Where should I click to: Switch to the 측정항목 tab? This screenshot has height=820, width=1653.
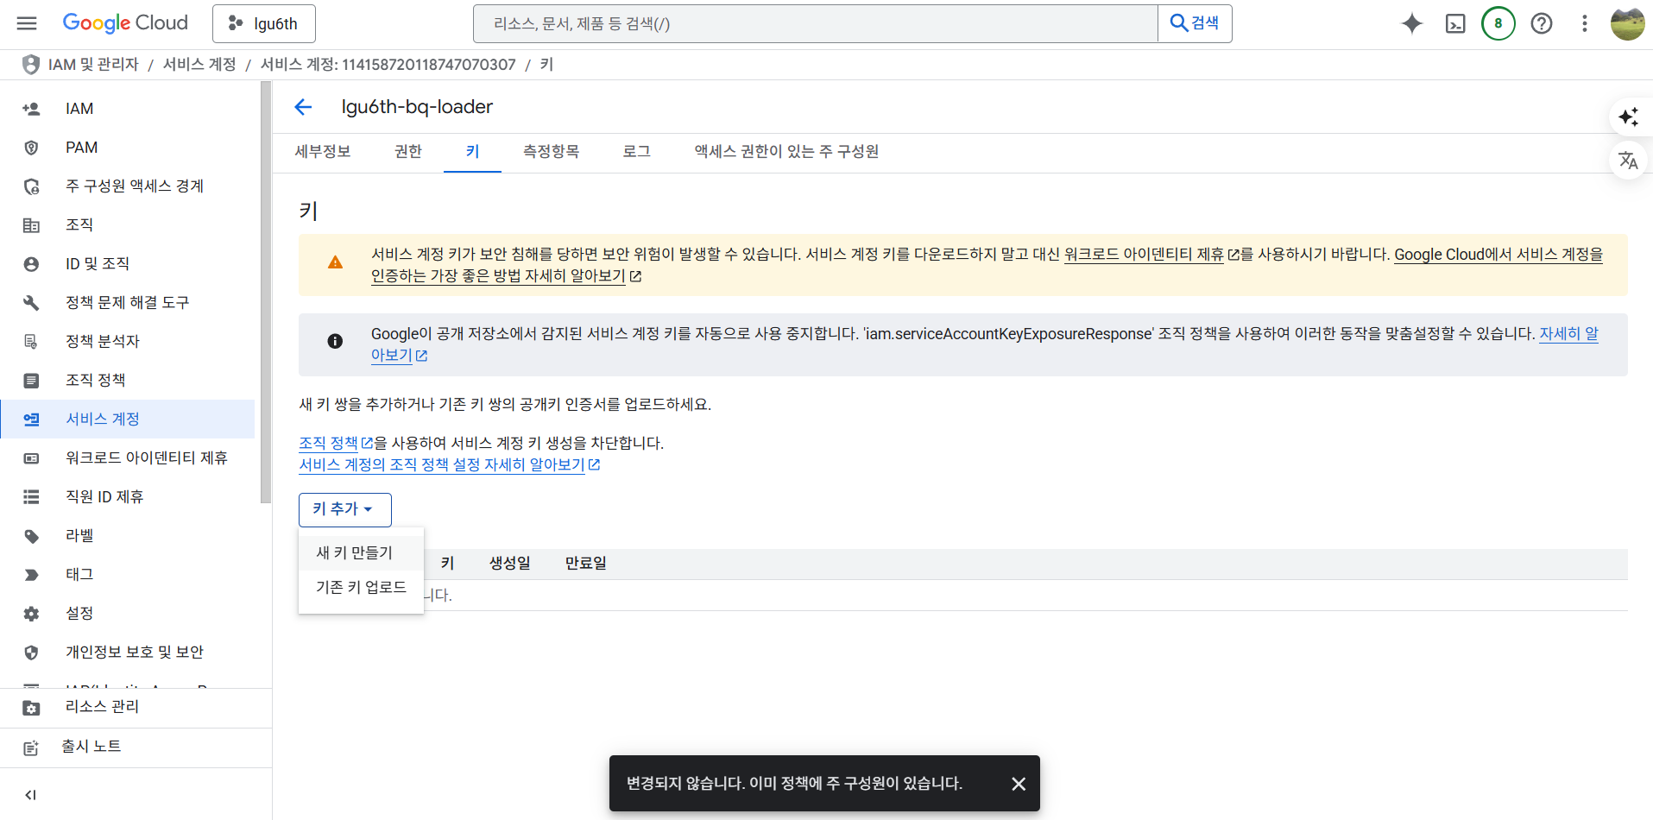[552, 152]
